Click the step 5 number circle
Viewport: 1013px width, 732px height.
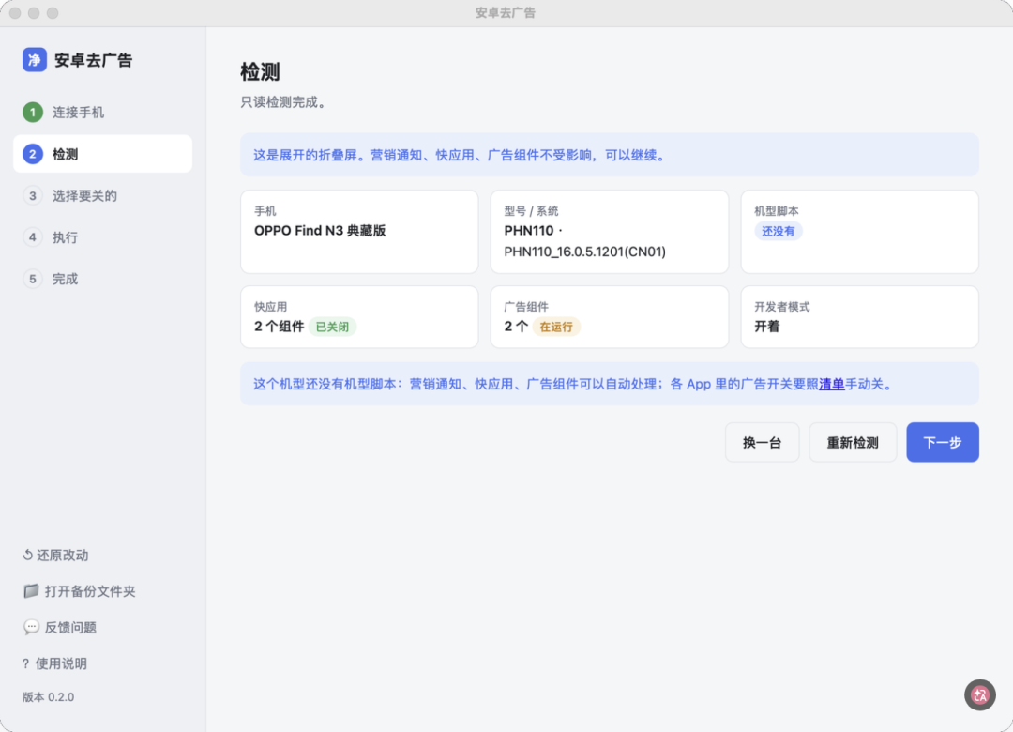coord(32,279)
